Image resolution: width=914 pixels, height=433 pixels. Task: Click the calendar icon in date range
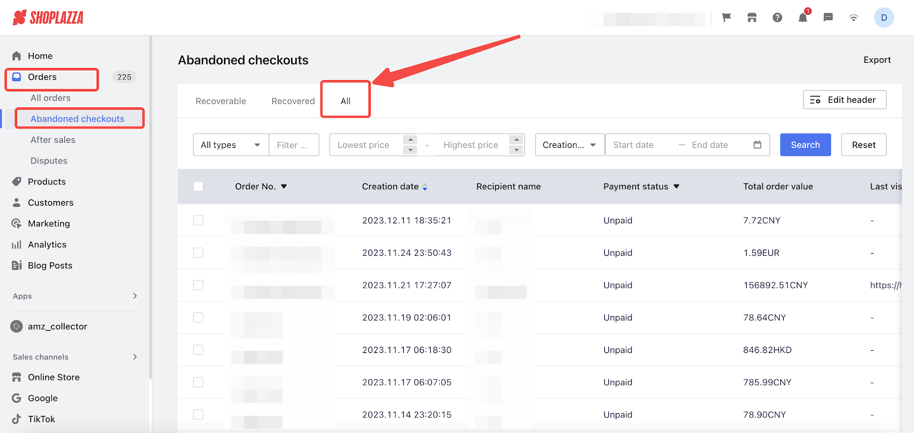[757, 145]
